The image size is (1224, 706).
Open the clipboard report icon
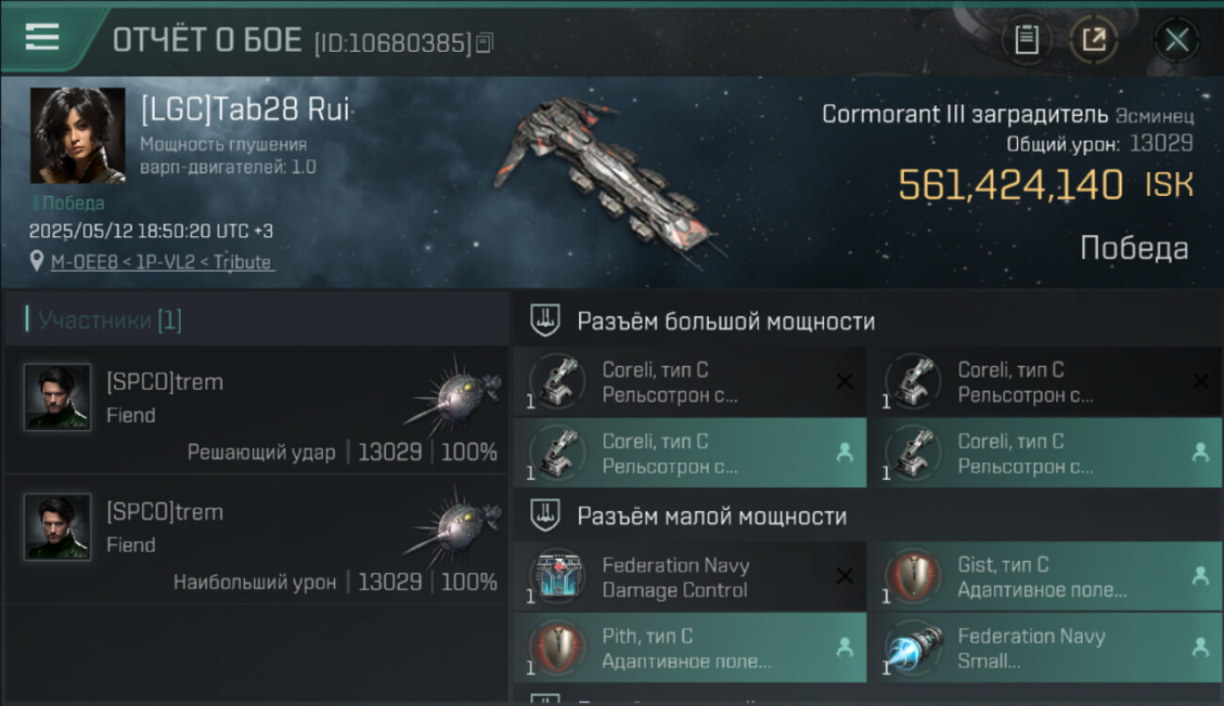point(1026,40)
